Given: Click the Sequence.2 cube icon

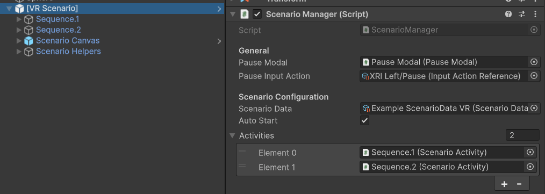Looking at the screenshot, I should (28, 30).
